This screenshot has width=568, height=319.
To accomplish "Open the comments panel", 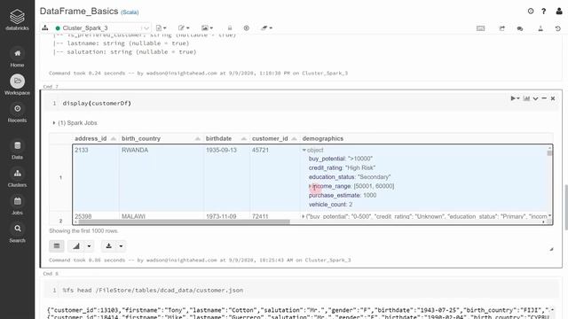I will point(520,28).
